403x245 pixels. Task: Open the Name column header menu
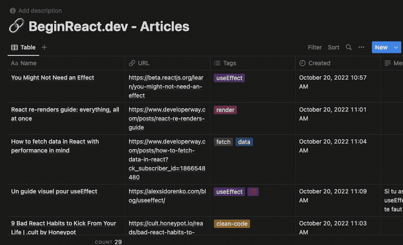point(66,63)
